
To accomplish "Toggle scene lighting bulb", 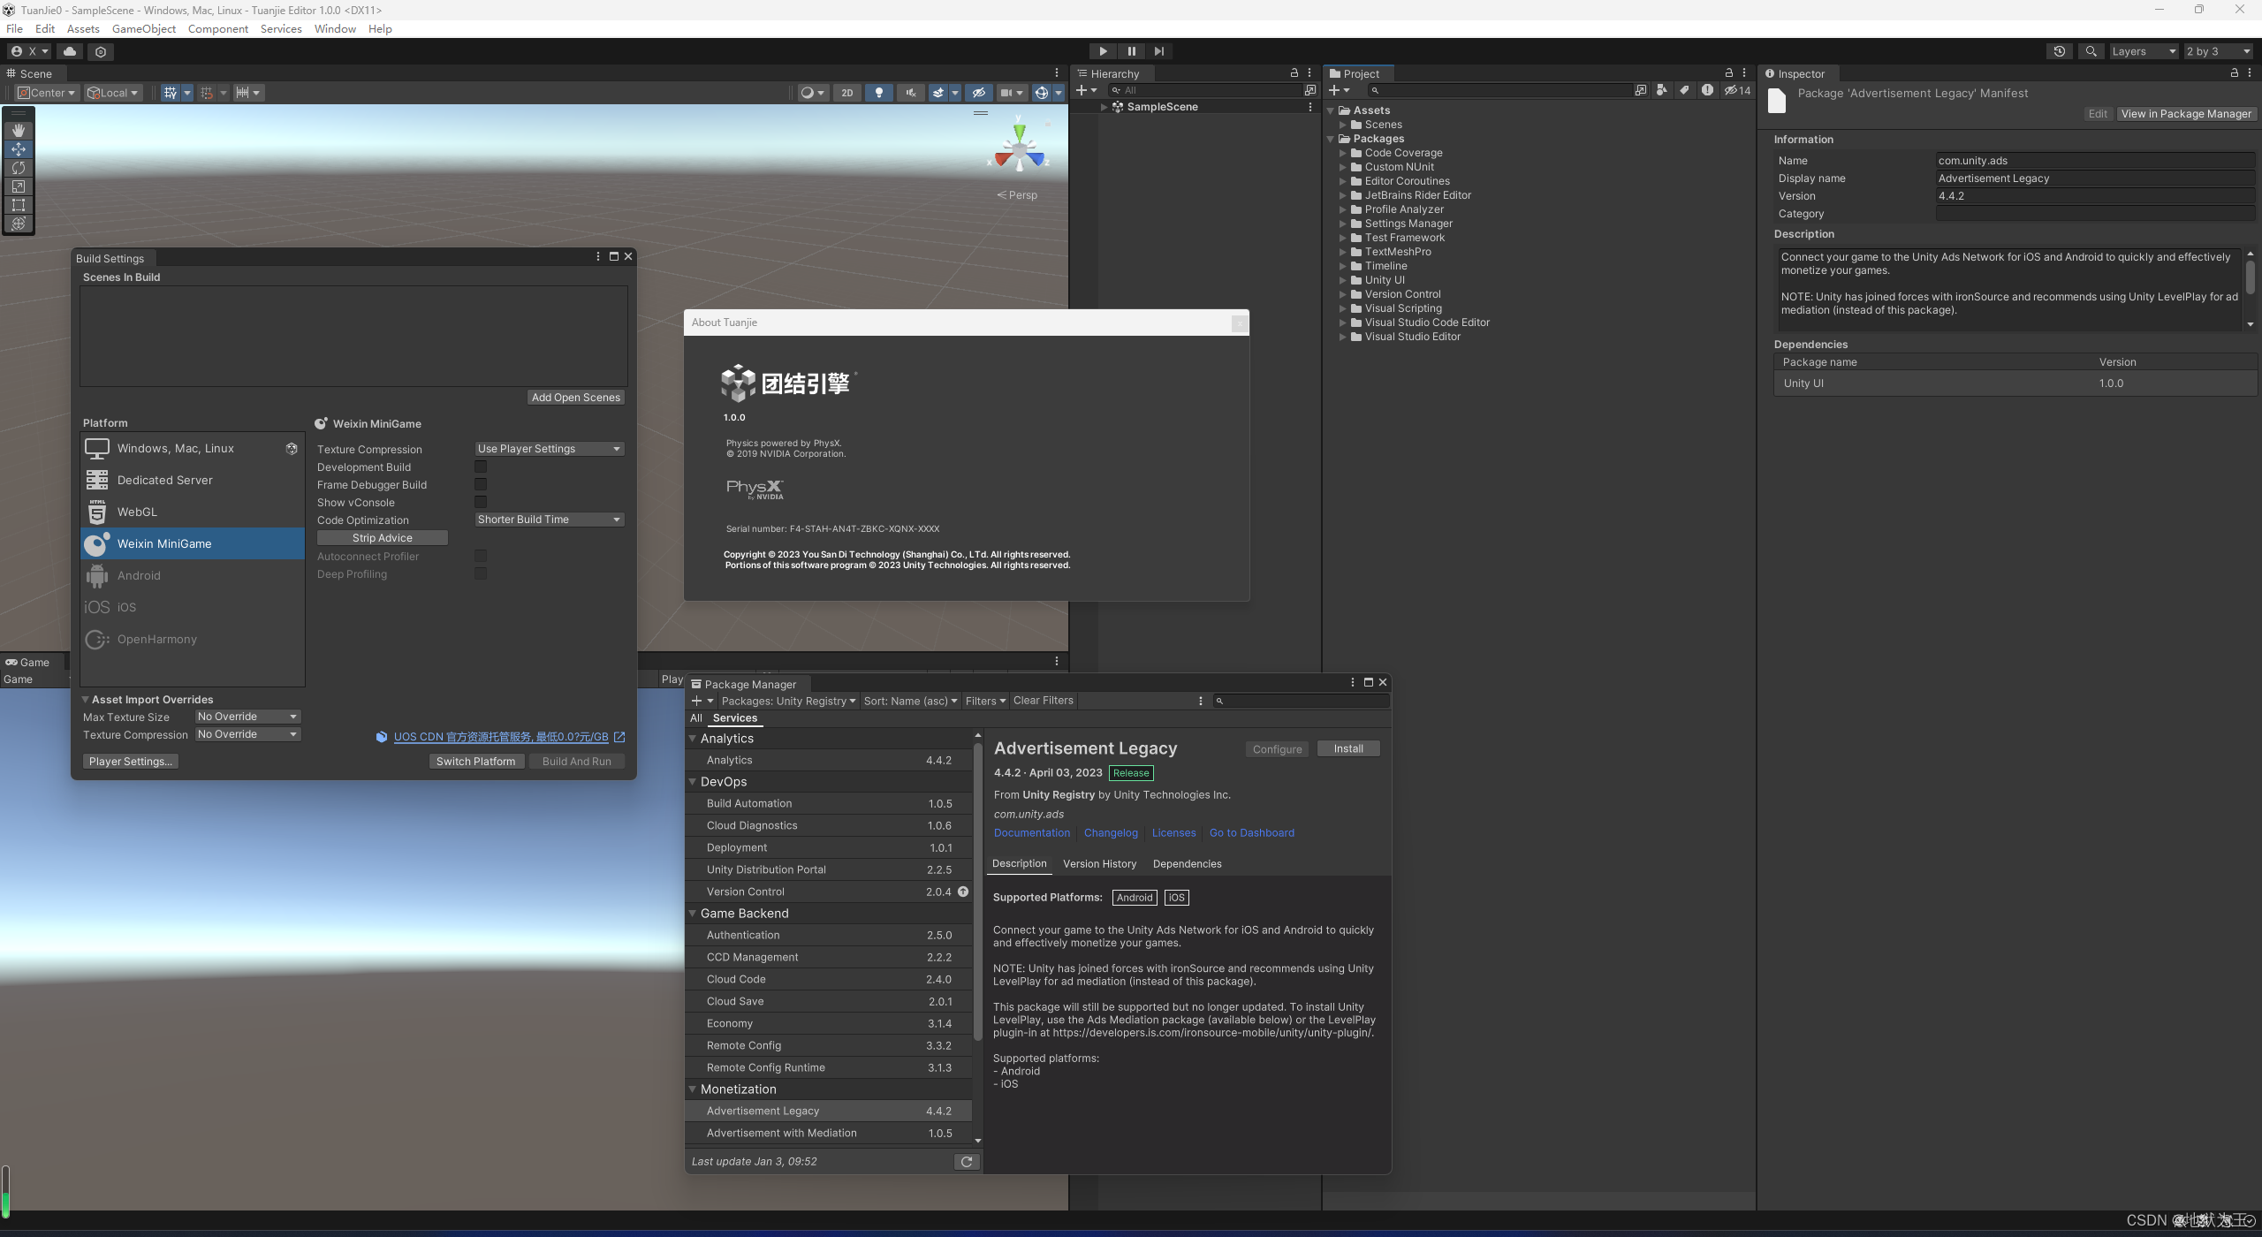I will [x=878, y=93].
